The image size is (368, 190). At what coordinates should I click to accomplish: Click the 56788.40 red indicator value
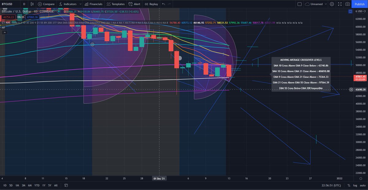pyautogui.click(x=174, y=23)
